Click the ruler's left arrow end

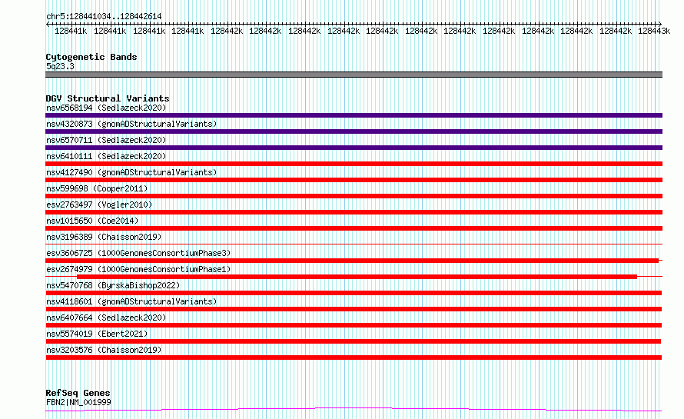[48, 24]
